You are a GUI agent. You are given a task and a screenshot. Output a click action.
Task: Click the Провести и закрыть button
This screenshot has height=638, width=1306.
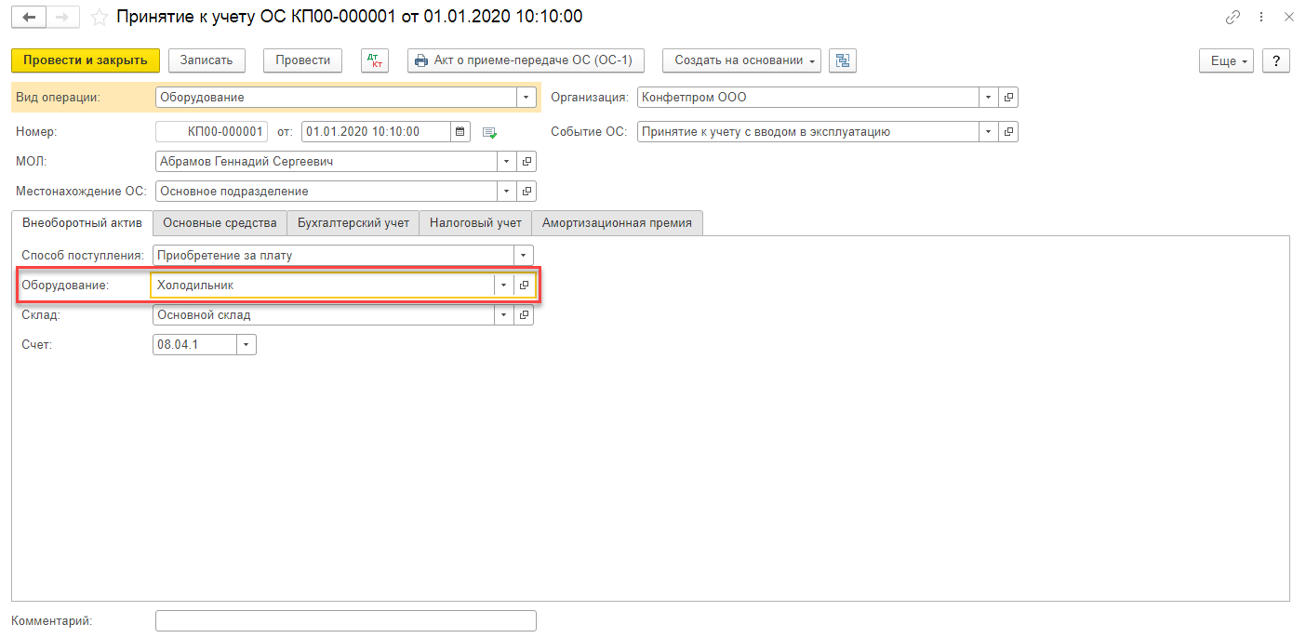coord(86,60)
